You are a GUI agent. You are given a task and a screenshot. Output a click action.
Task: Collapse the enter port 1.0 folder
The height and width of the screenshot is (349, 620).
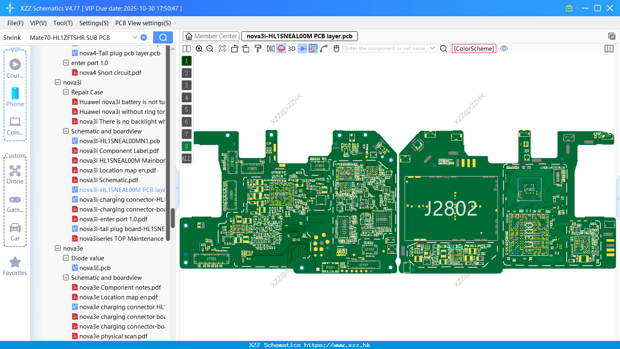[x=66, y=63]
